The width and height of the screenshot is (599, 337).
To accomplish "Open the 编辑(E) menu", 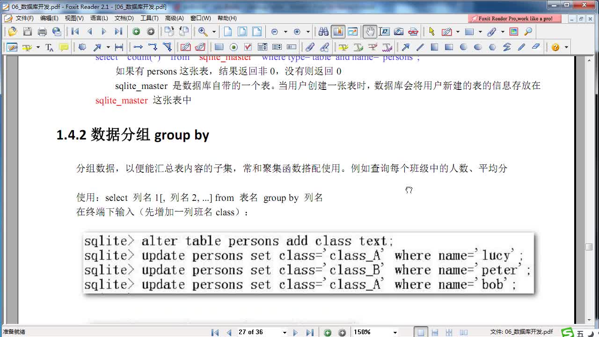I will click(x=49, y=18).
